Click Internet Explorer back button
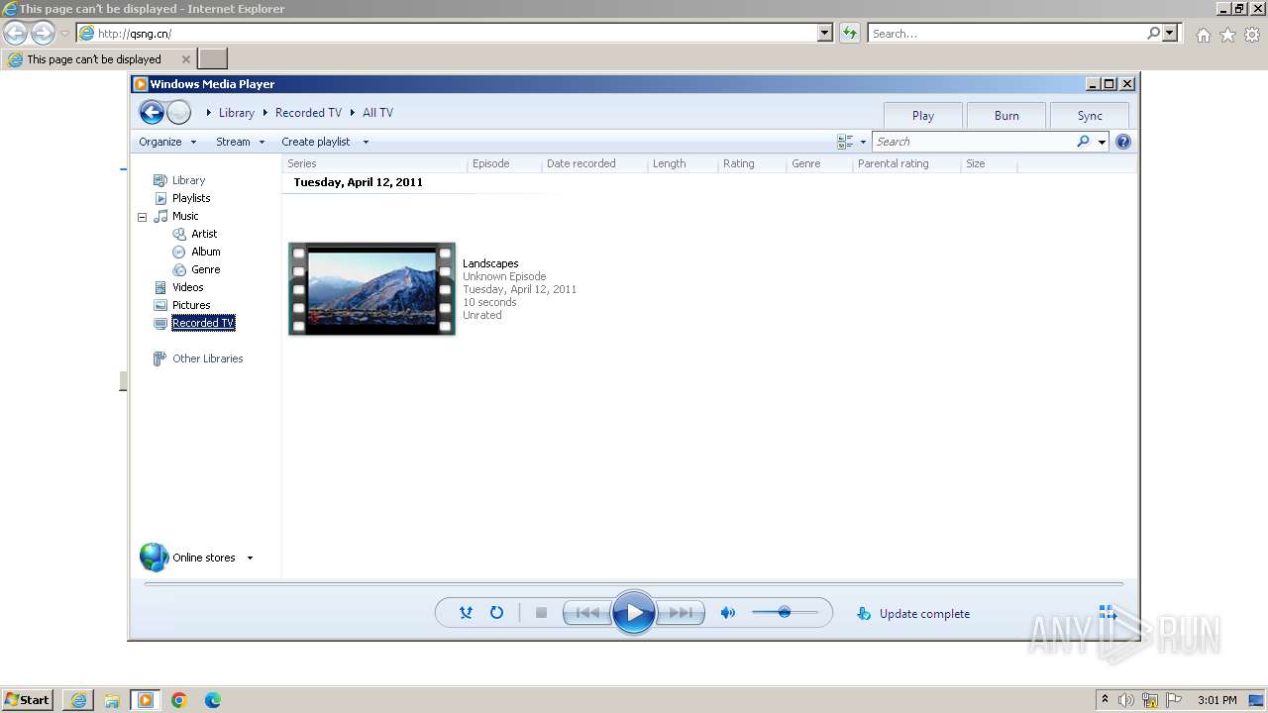This screenshot has height=713, width=1268. click(15, 33)
